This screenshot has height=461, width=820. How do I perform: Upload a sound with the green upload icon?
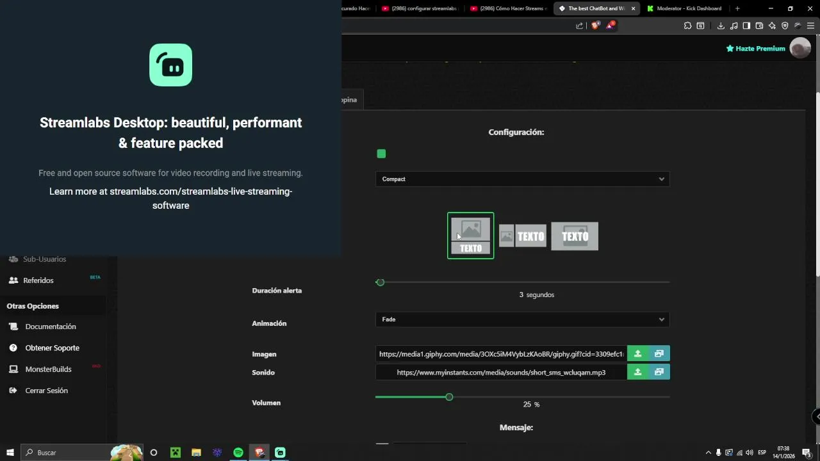point(637,372)
